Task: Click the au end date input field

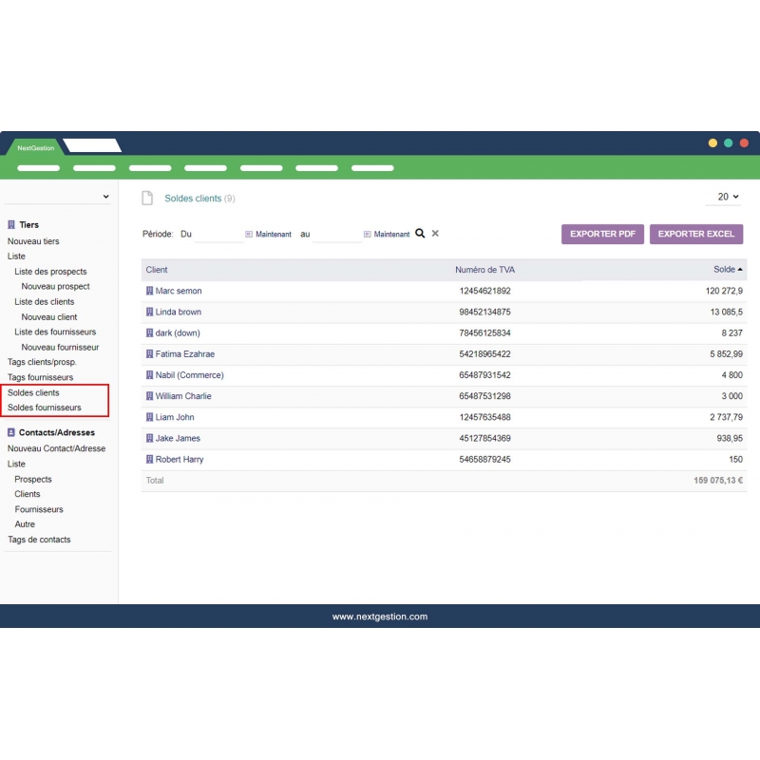Action: [x=336, y=234]
